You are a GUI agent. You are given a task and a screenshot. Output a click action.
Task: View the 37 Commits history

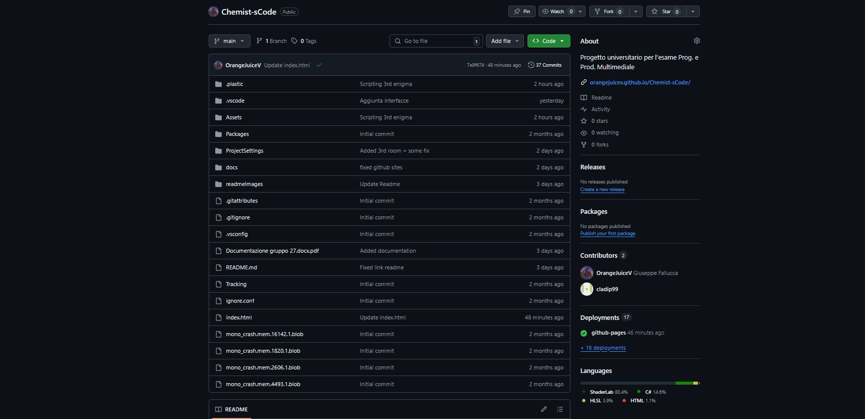(545, 65)
